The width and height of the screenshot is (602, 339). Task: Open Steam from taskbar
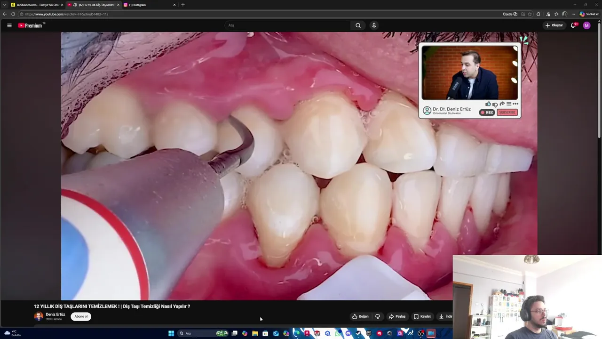click(358, 333)
